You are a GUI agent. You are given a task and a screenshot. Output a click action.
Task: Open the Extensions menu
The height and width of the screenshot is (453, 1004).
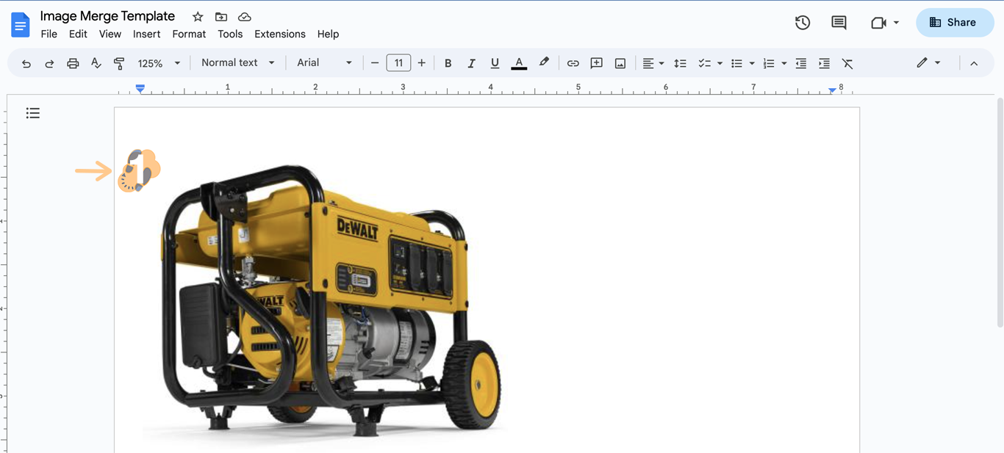[279, 34]
